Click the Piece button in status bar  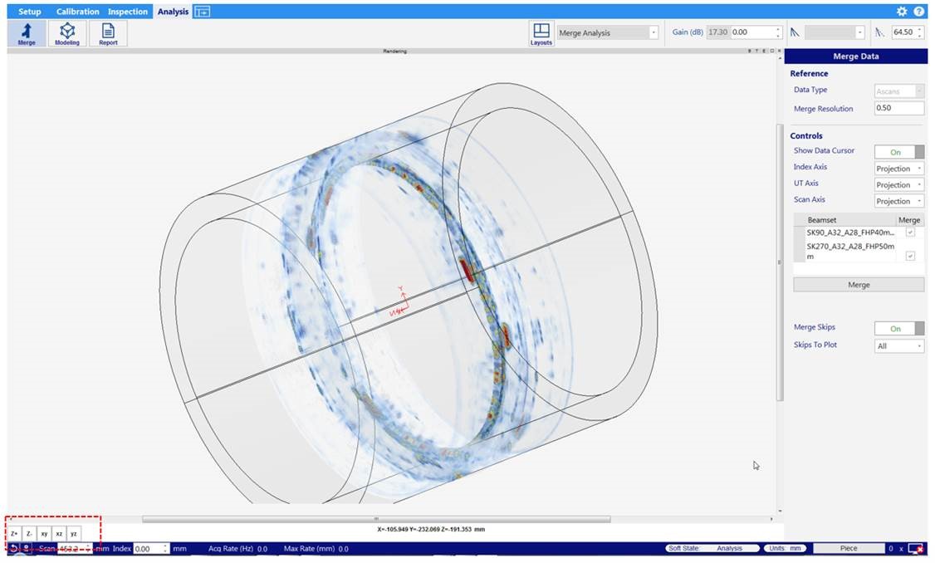[848, 548]
